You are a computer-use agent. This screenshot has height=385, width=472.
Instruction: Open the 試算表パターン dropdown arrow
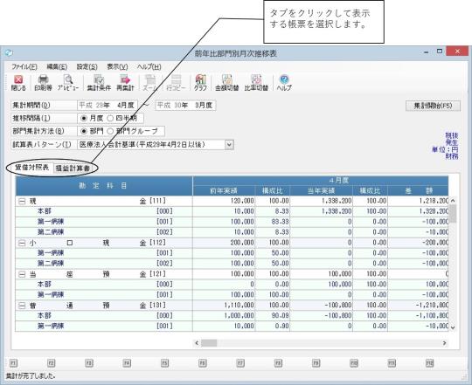click(x=229, y=145)
